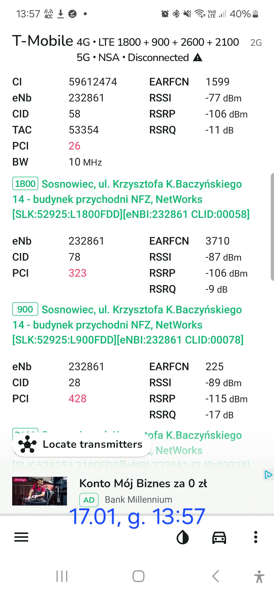Screen dimensions: 274x595
Task: Tap the Locate transmitters button
Action: tap(82, 444)
